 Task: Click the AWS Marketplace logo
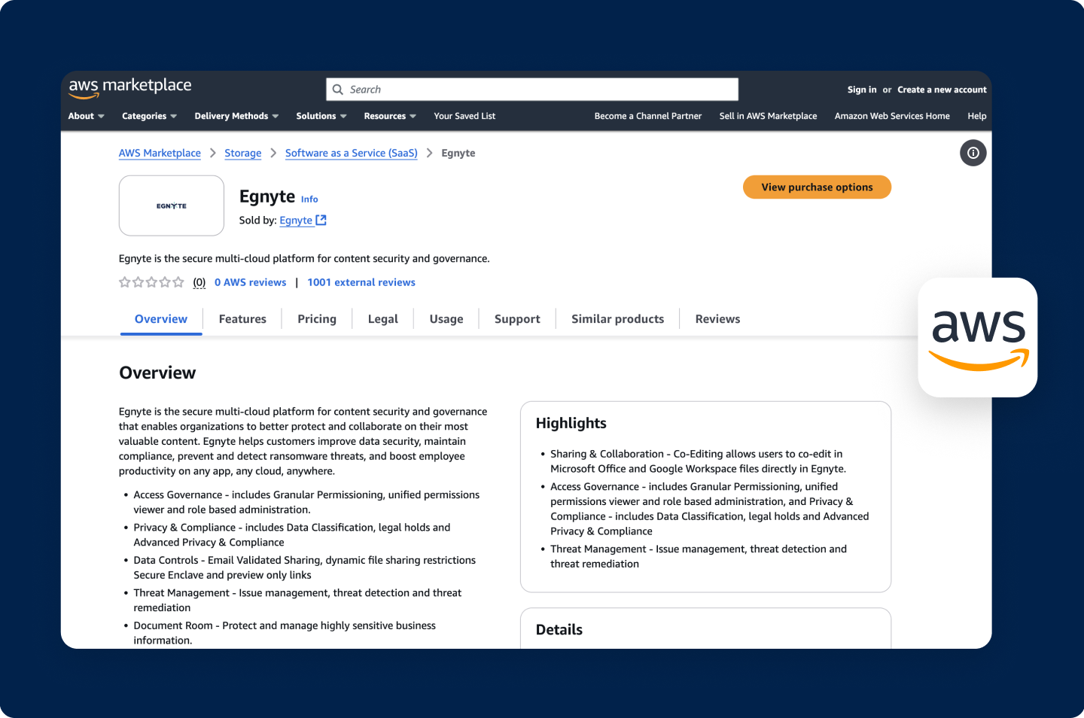point(129,88)
